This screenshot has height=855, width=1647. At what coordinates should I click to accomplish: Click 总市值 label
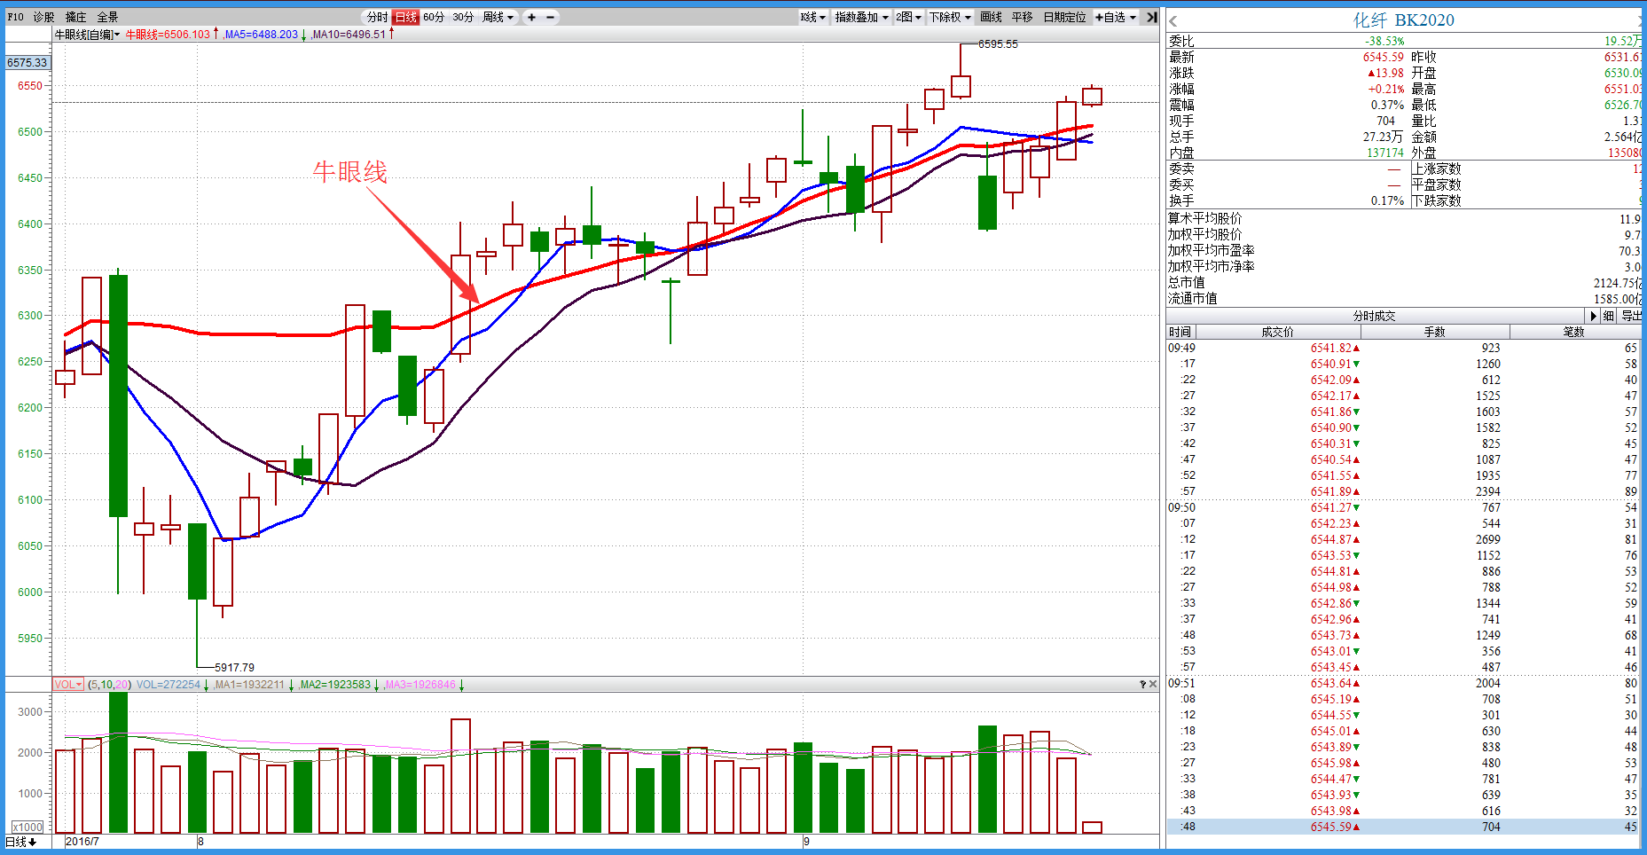(1186, 283)
